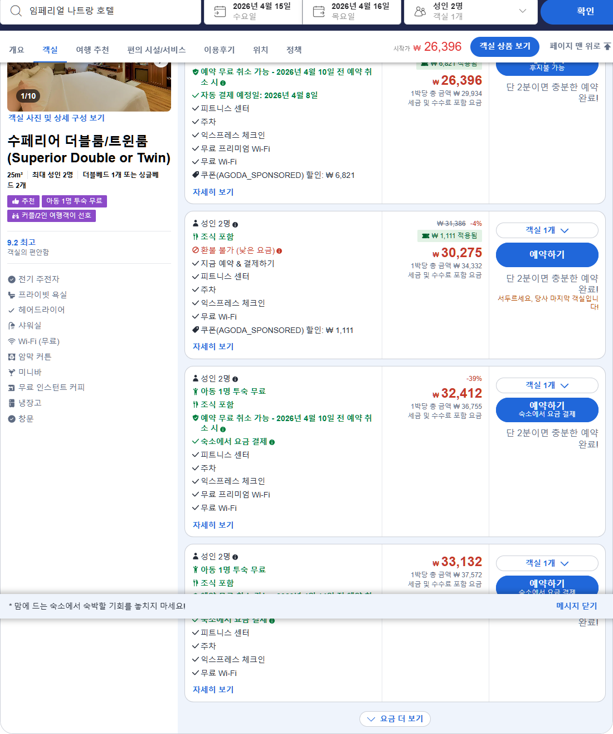613x734 pixels.
Task: Click info icon beside 숙소에서 요금 결제 in 32,412 offer
Action: point(272,442)
